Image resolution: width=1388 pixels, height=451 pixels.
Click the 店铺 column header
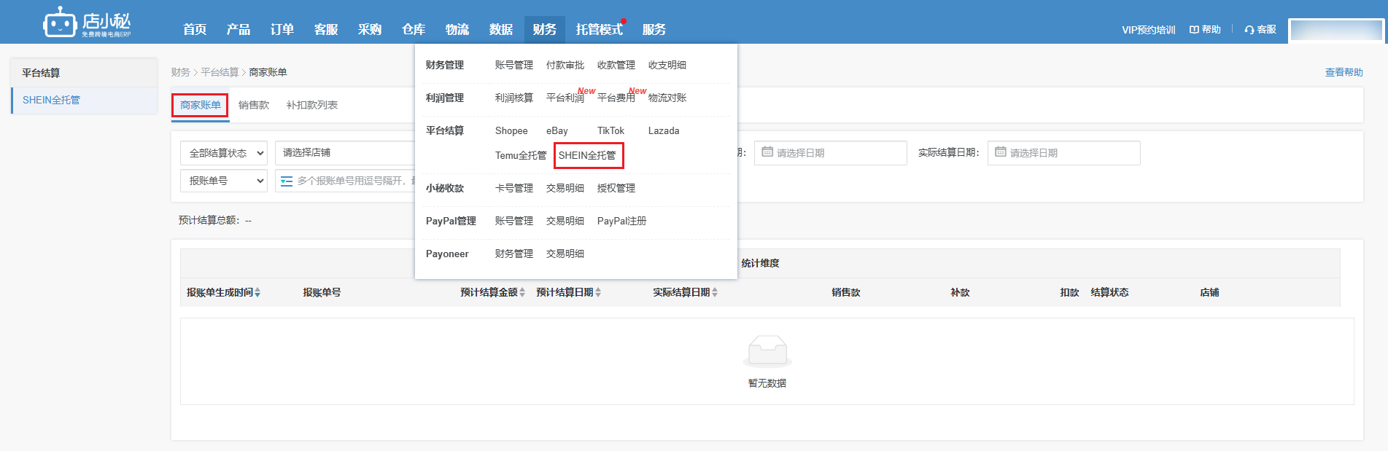[x=1209, y=292]
